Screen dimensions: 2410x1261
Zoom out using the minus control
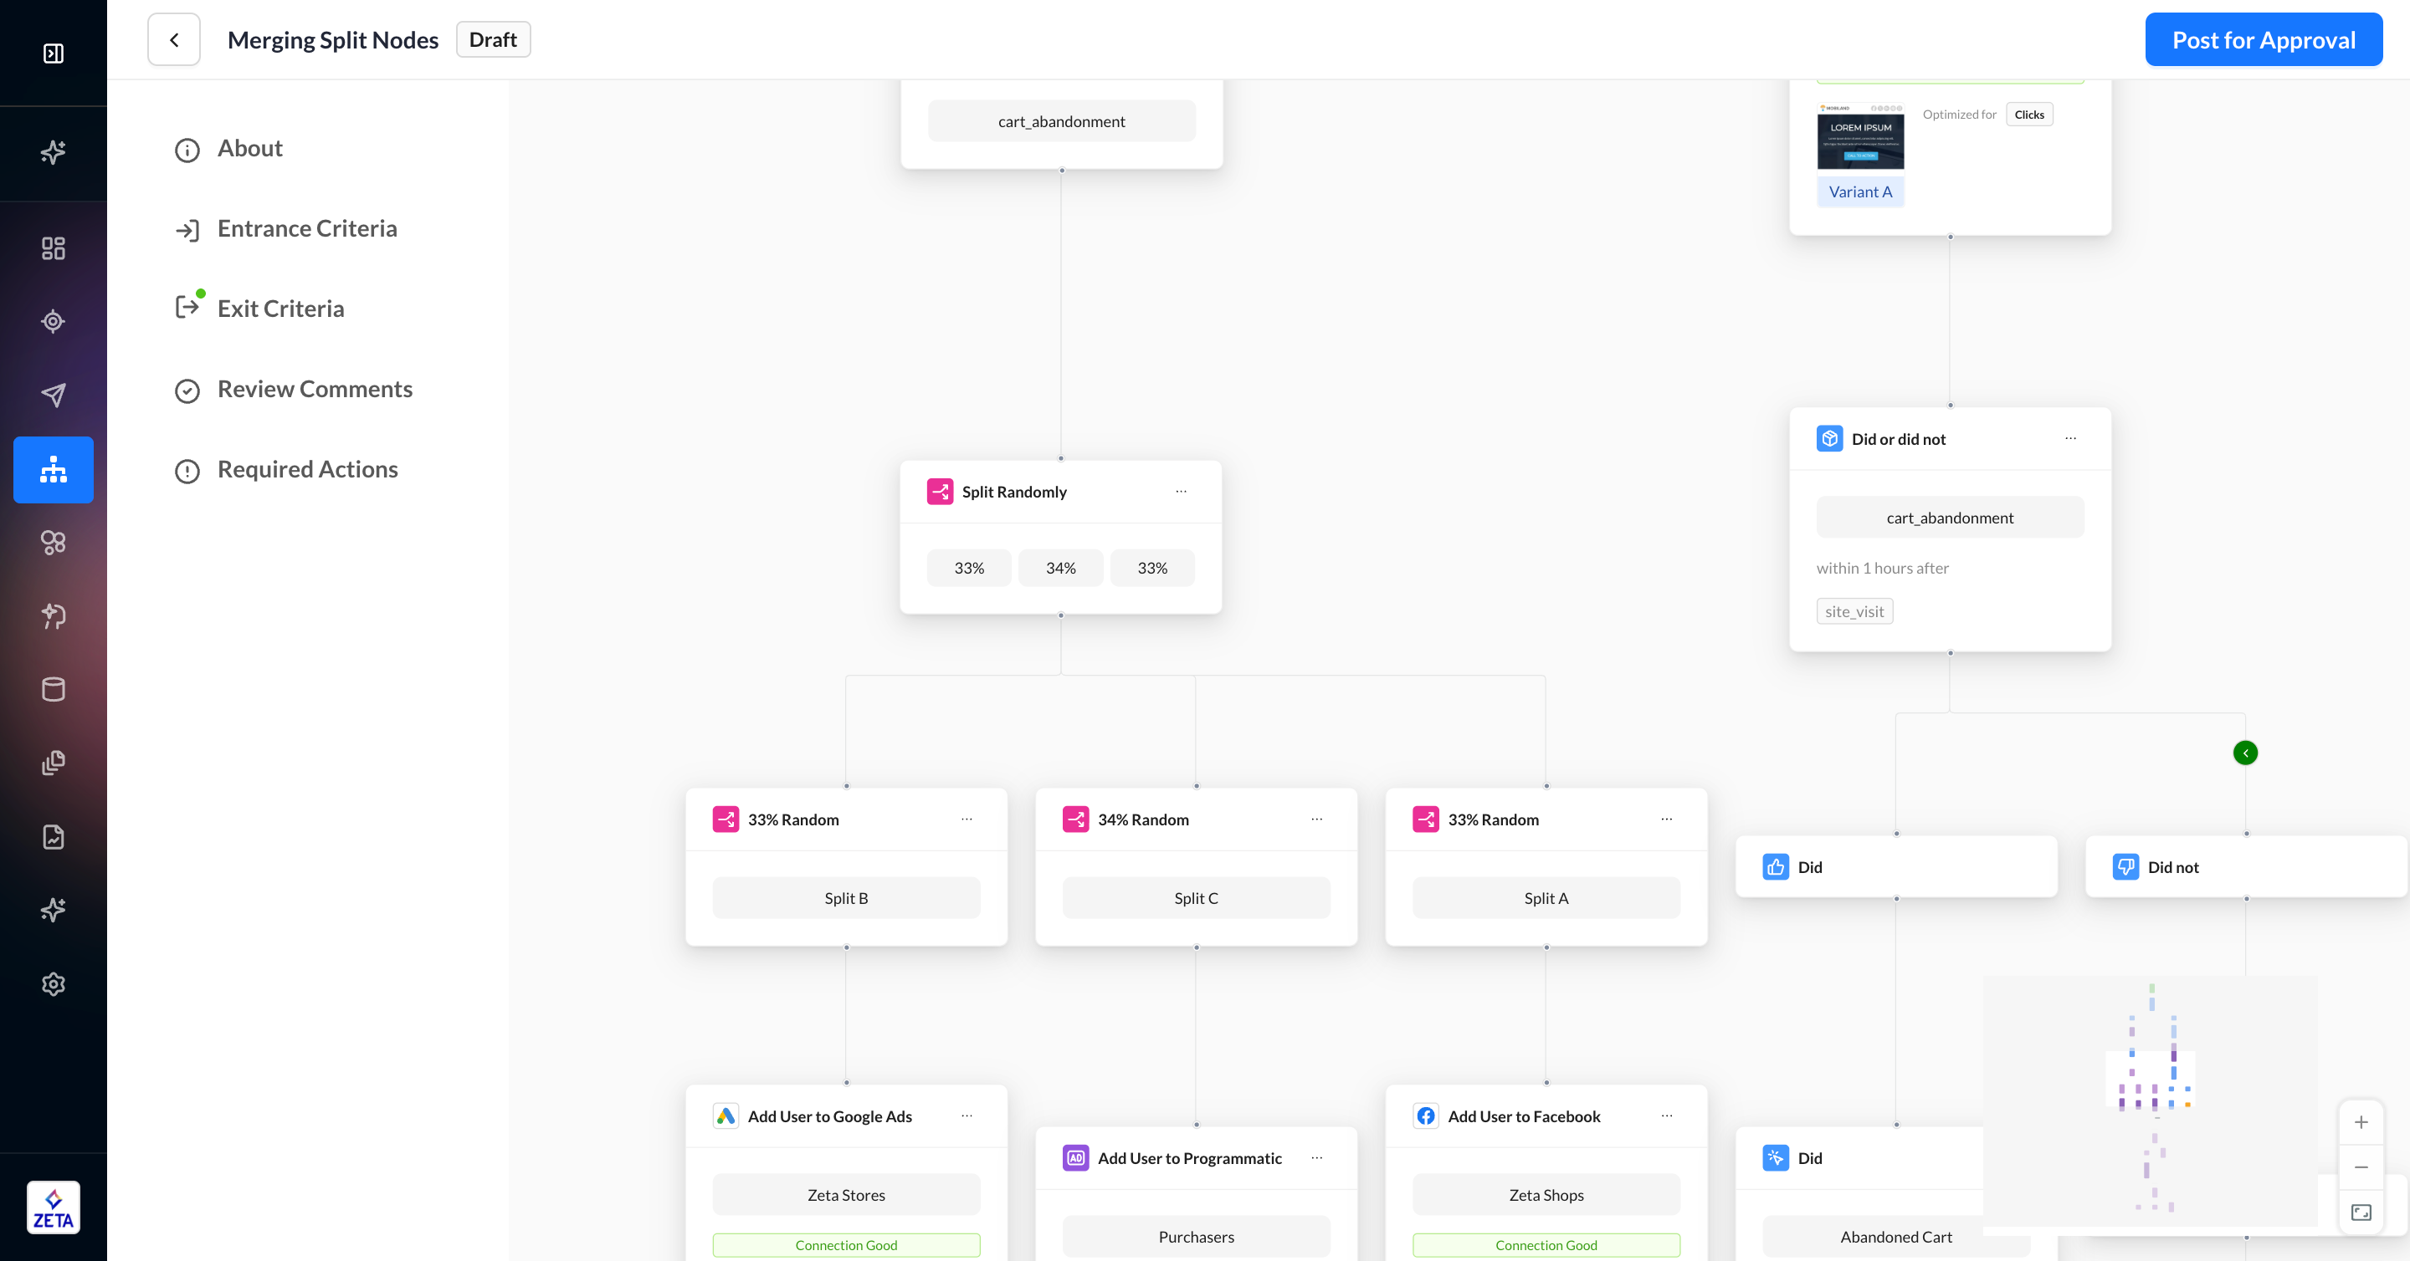(x=2361, y=1167)
